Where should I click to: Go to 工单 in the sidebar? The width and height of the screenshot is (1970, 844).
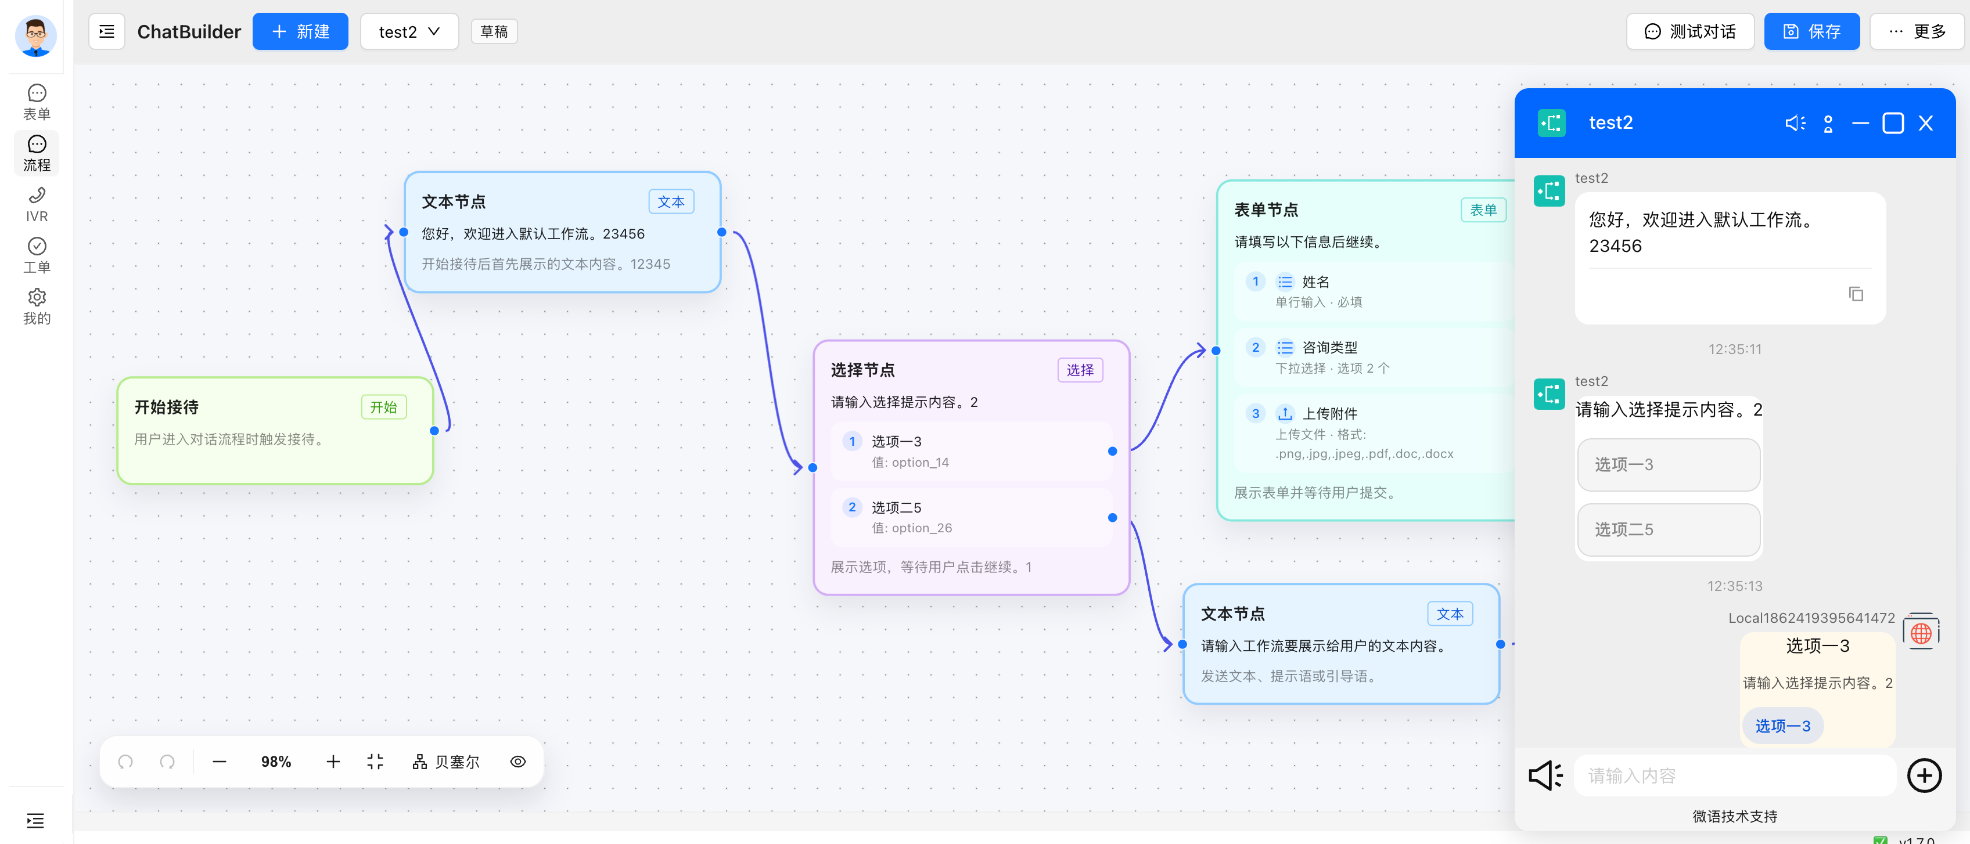tap(37, 256)
